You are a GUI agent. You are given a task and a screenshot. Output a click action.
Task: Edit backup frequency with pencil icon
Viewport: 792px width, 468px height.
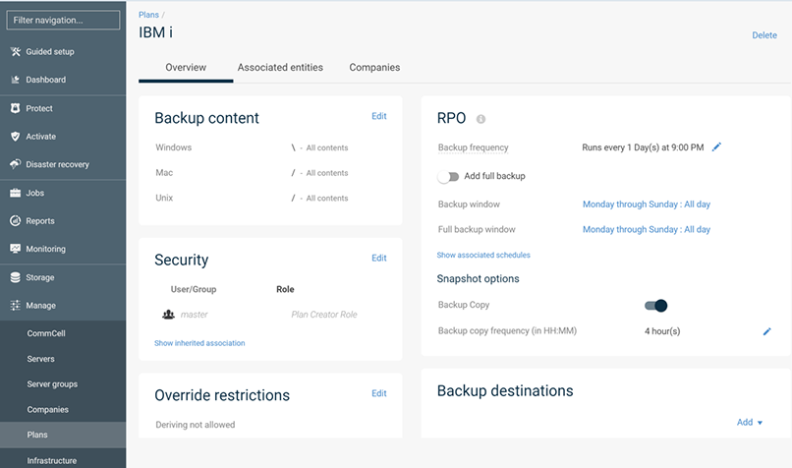pyautogui.click(x=716, y=147)
